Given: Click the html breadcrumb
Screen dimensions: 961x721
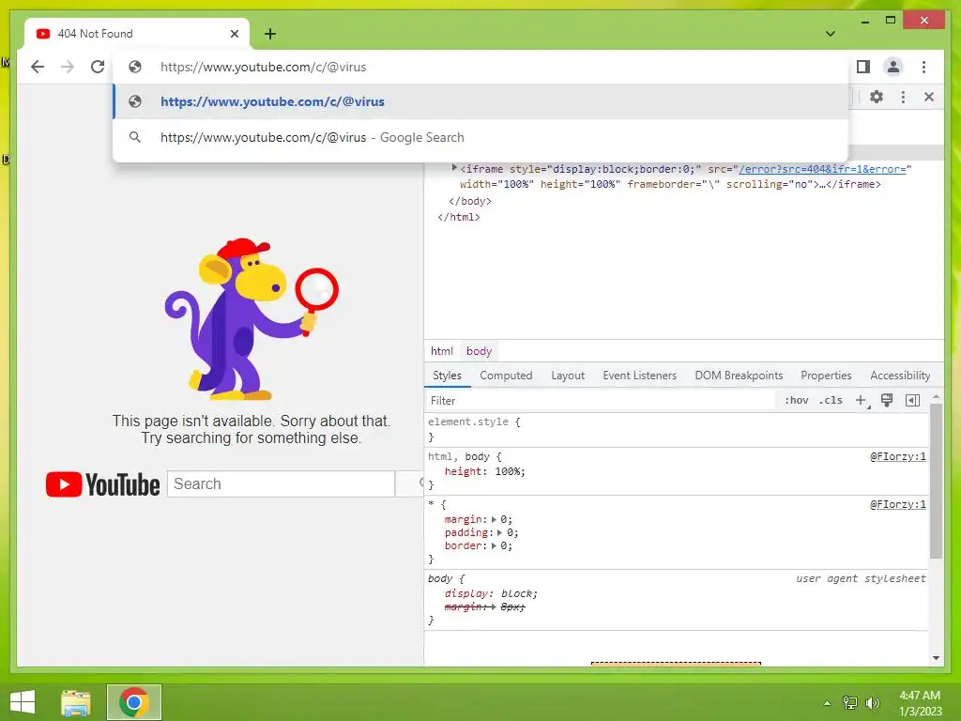Looking at the screenshot, I should 442,351.
